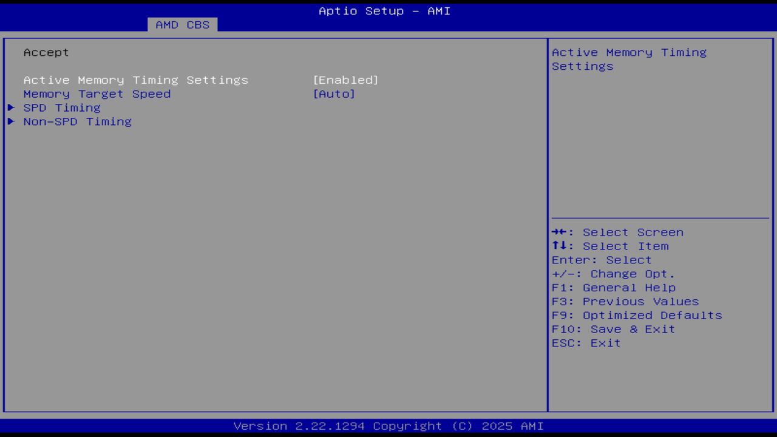Expand the Non-SPD Timing submenu
The height and width of the screenshot is (437, 777).
point(76,121)
